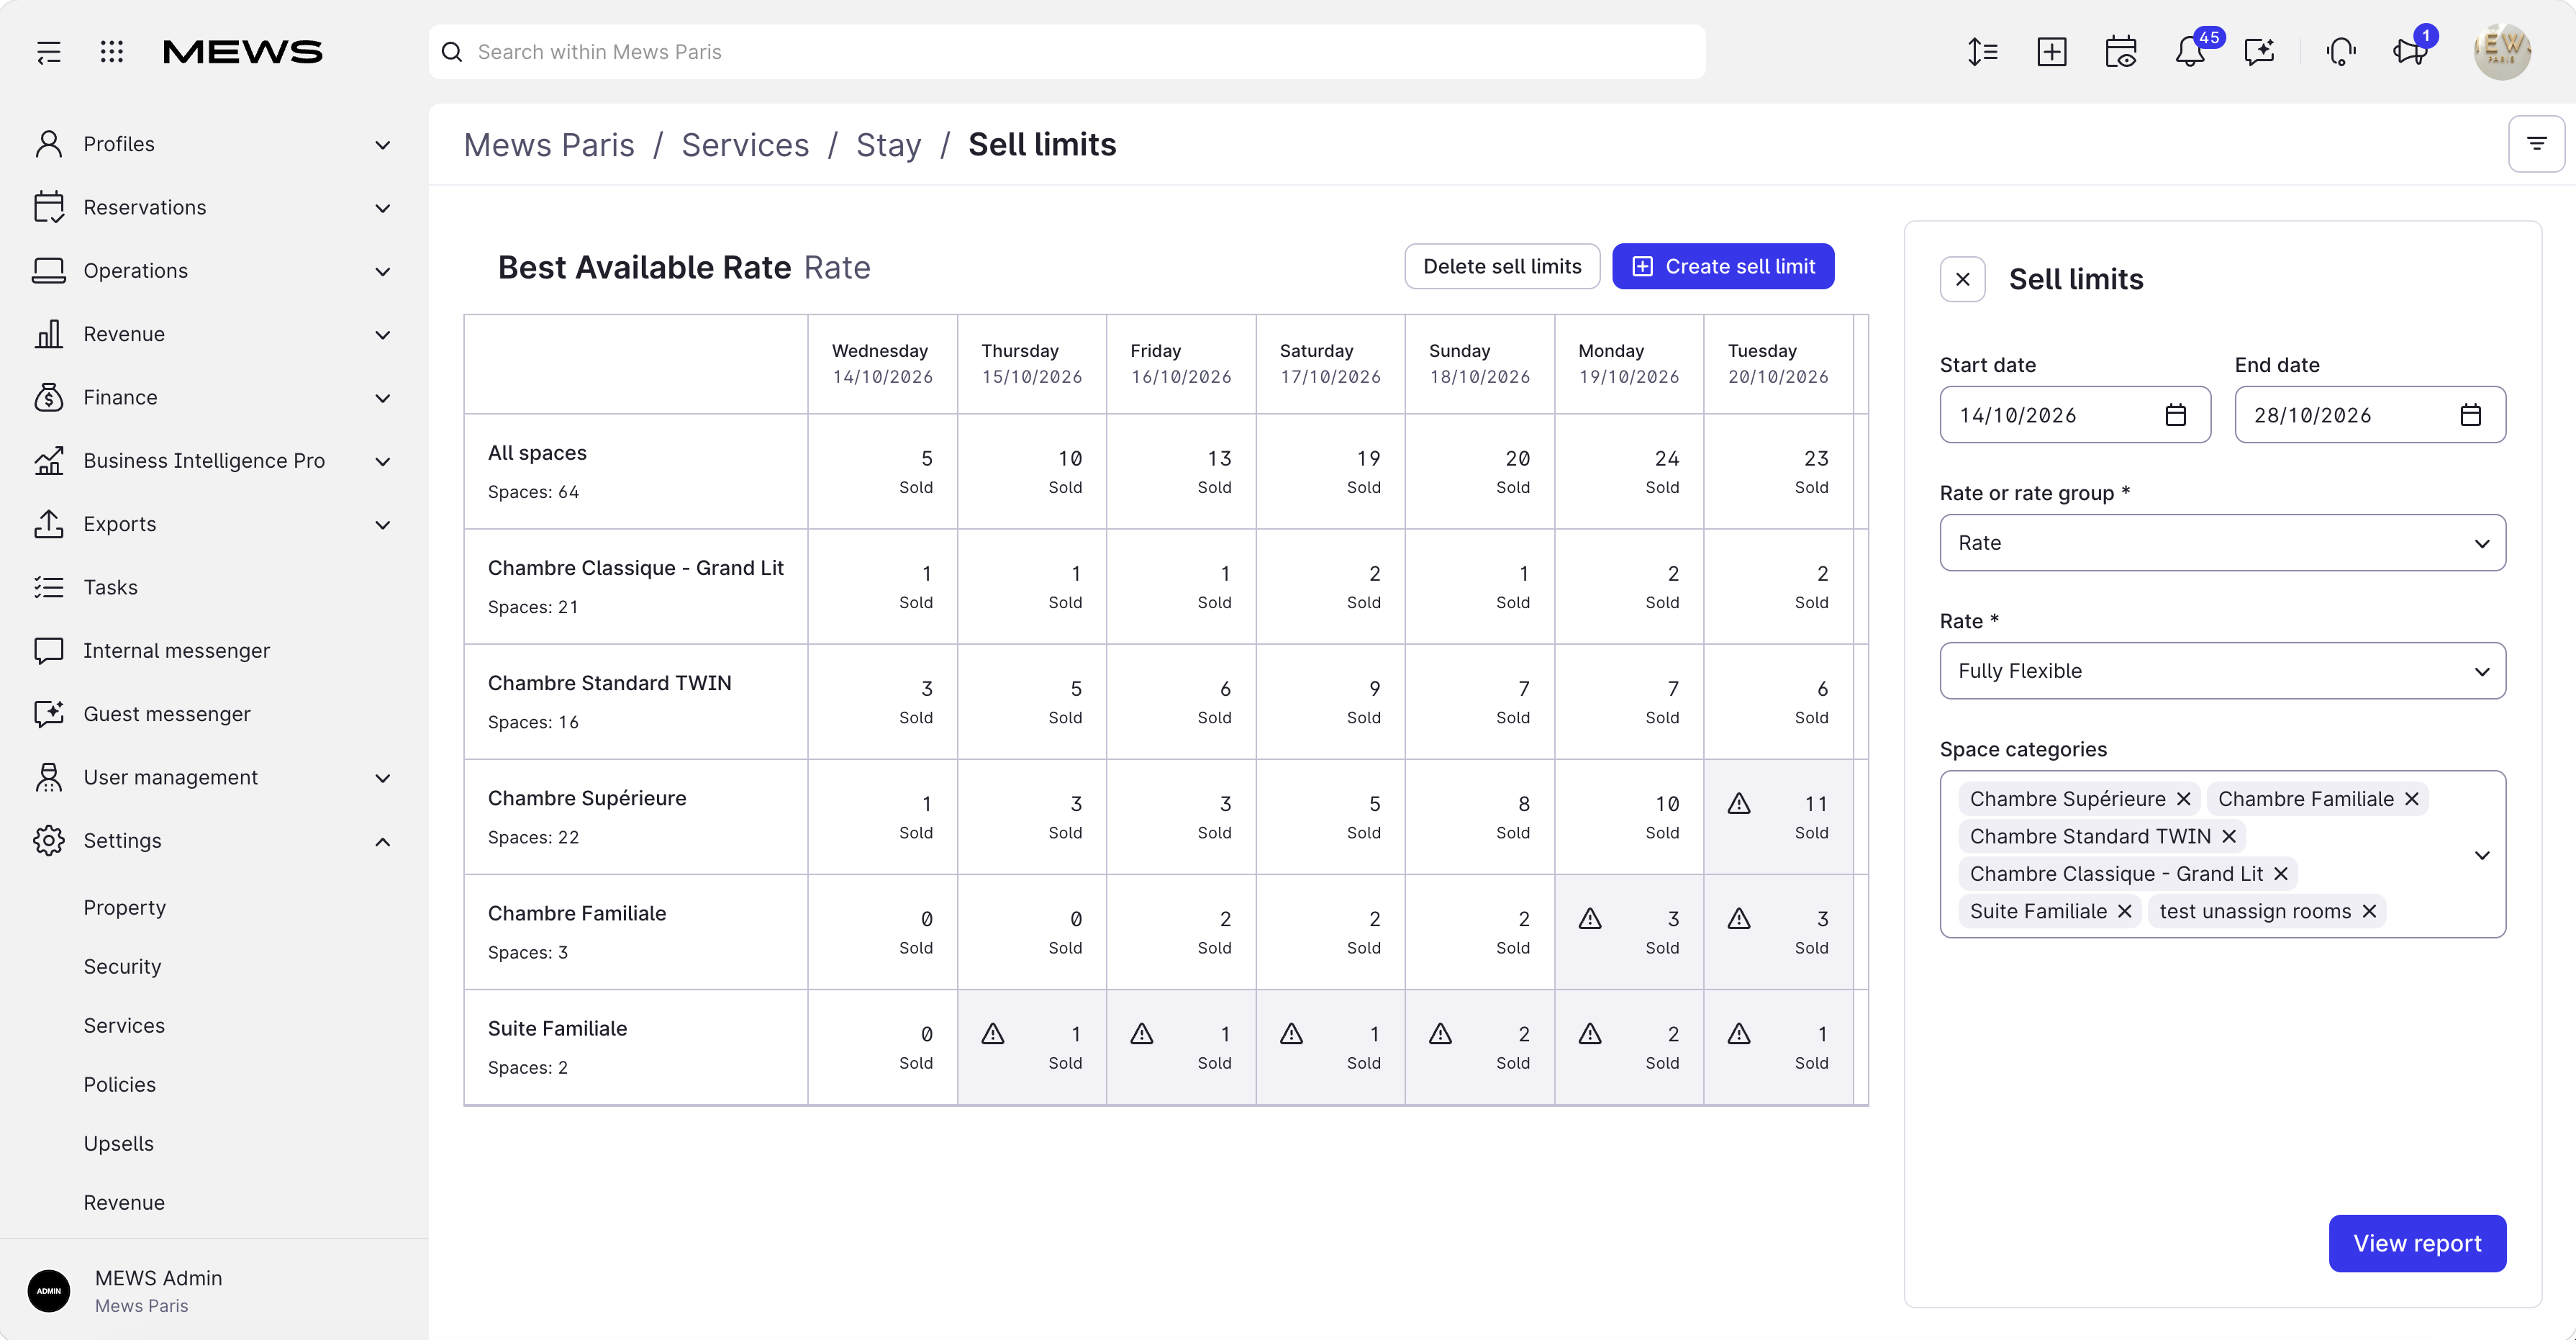This screenshot has width=2576, height=1340.
Task: Collapse the sidebar with the hamburger icon
Action: pos(48,52)
